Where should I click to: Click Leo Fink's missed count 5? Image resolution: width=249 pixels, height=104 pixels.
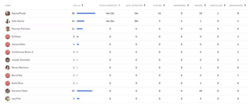point(201,99)
